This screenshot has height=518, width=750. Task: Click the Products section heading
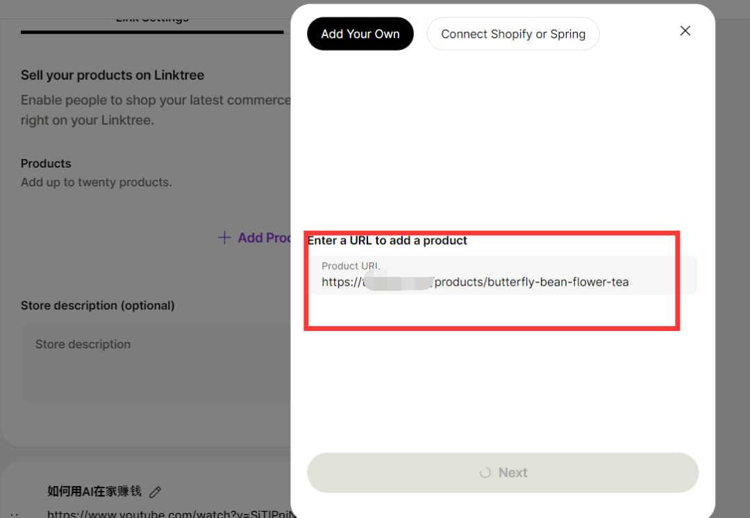click(x=46, y=163)
